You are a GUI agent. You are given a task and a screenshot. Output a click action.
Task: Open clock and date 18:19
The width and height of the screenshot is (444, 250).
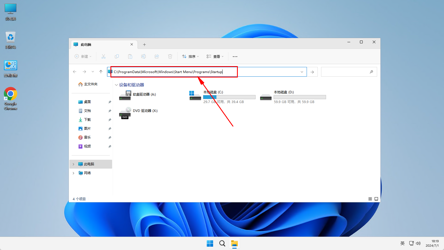pos(432,243)
